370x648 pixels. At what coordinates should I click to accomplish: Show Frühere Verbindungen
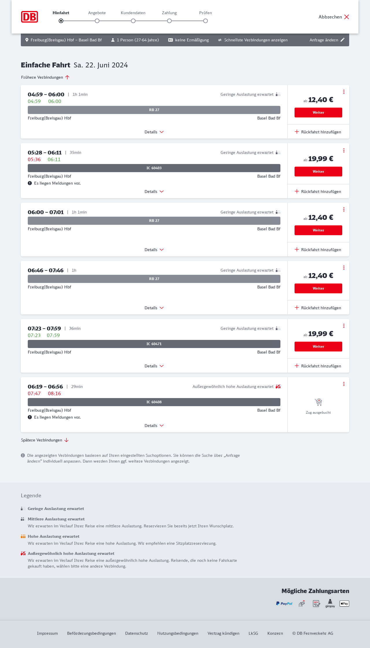45,77
